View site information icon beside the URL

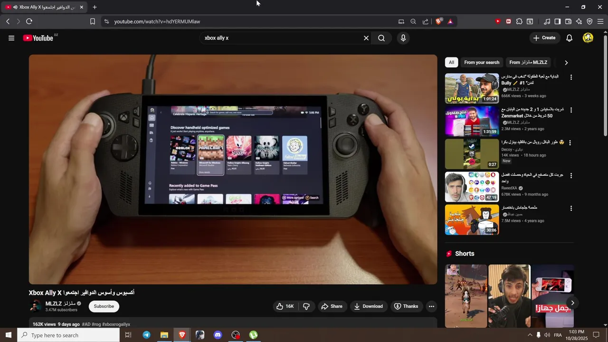106,21
